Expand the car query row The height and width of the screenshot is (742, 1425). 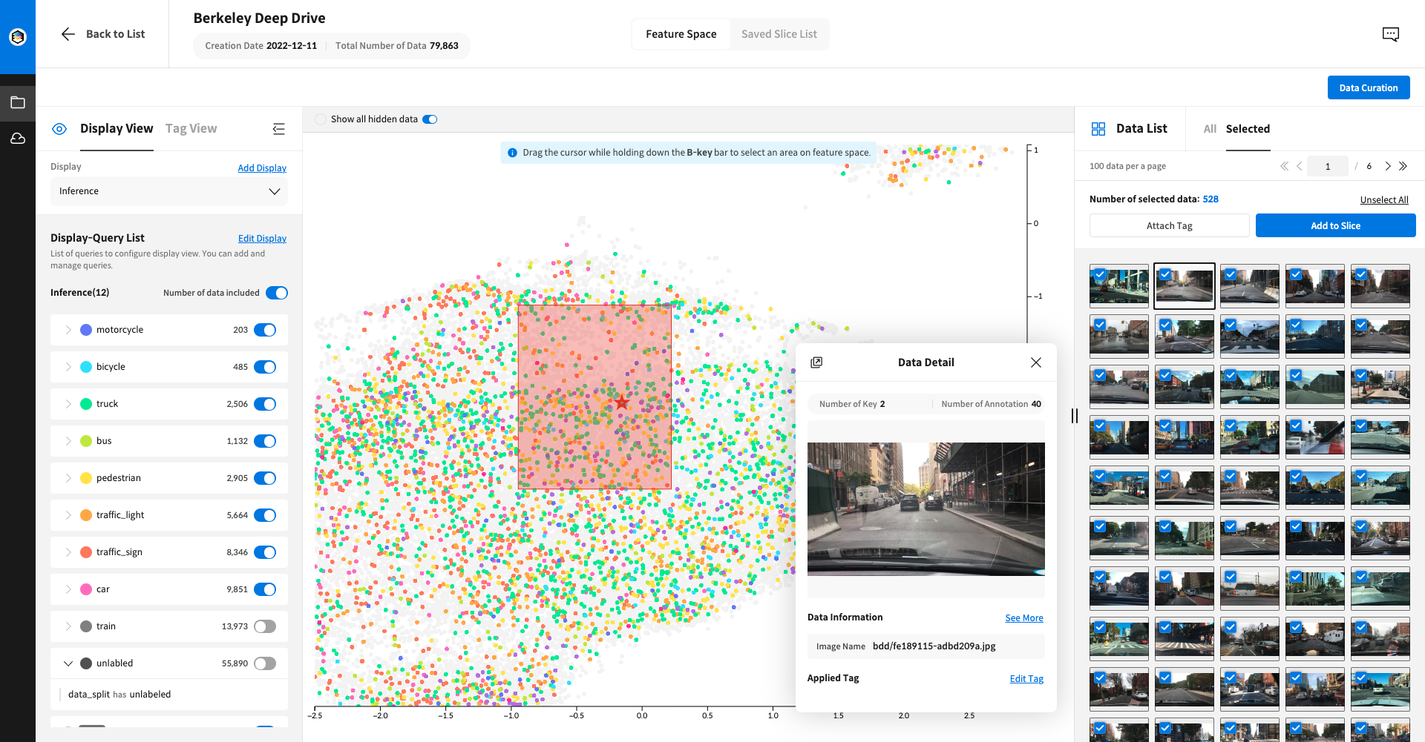(x=68, y=589)
